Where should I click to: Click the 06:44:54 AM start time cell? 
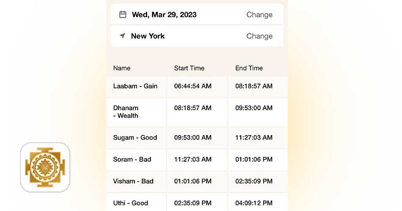(x=193, y=86)
